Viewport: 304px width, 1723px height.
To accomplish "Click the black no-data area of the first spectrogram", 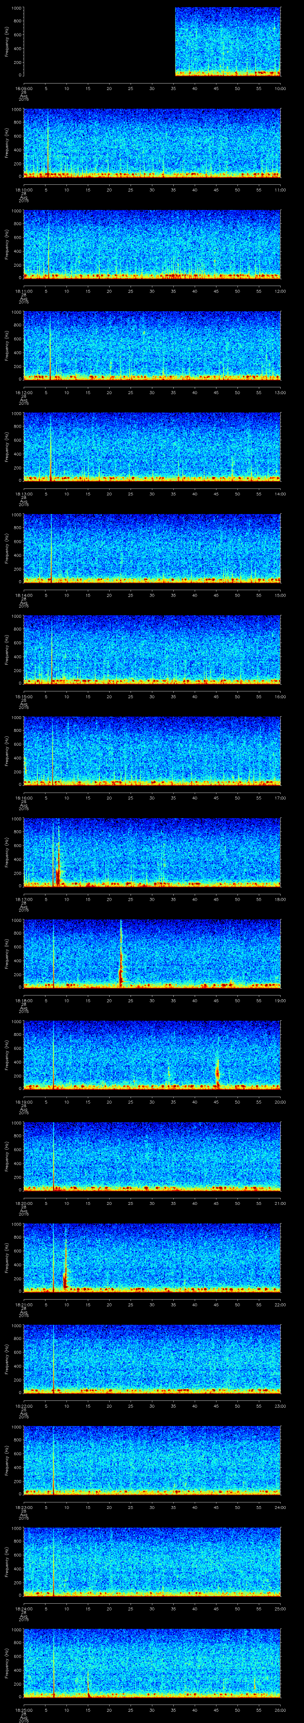I will click(x=99, y=42).
